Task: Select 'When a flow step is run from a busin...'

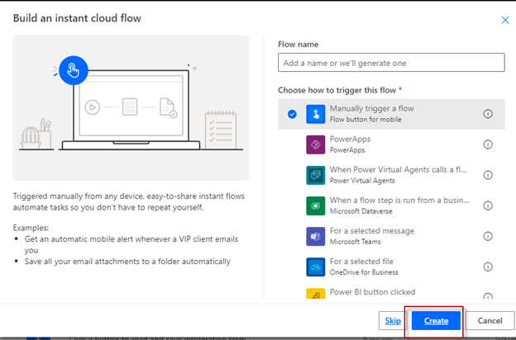Action: [399, 200]
